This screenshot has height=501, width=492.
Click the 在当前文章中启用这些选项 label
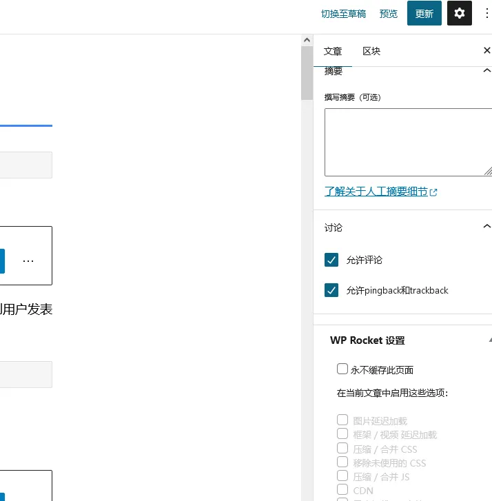pyautogui.click(x=392, y=393)
